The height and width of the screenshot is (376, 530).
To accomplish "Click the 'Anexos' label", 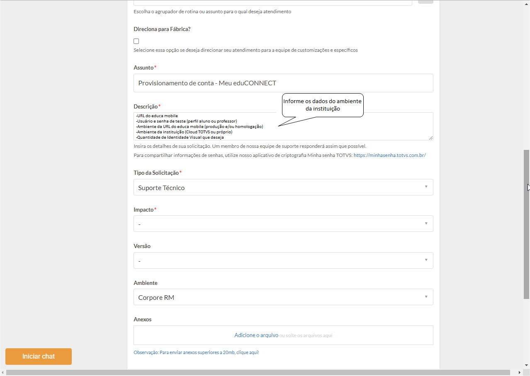I will point(143,319).
